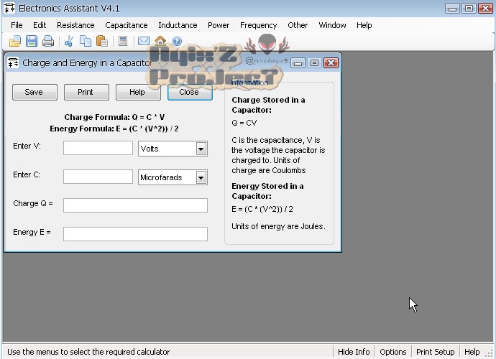
Task: Click the Open folder toolbar icon
Action: [15, 41]
